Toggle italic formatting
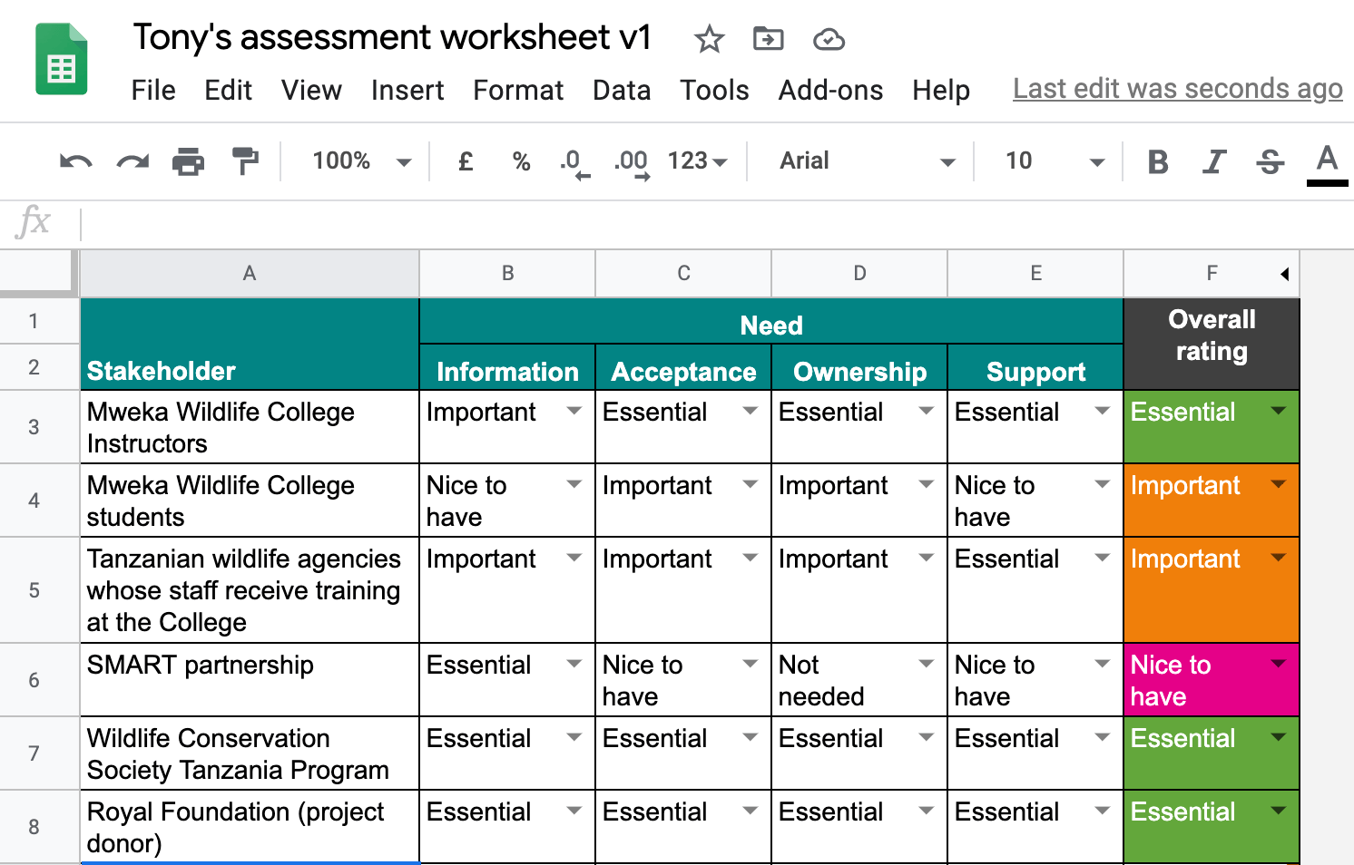Image resolution: width=1354 pixels, height=865 pixels. point(1213,162)
